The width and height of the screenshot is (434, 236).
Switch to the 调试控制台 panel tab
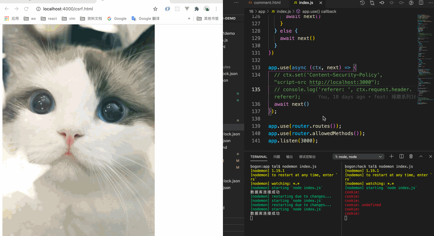(307, 157)
